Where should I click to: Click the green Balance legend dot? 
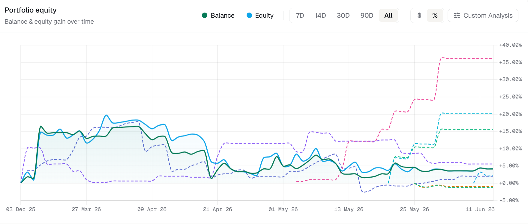click(205, 15)
